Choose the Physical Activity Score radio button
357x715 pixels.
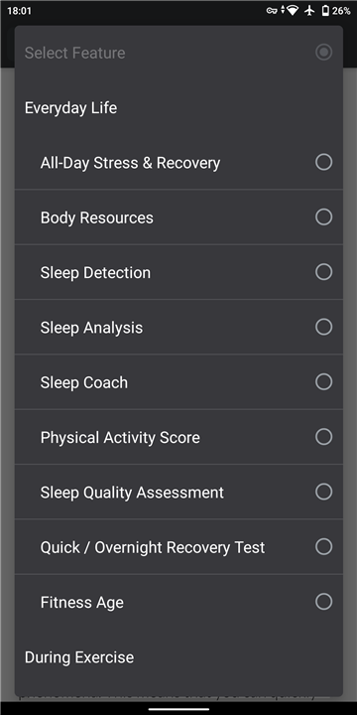pos(323,437)
